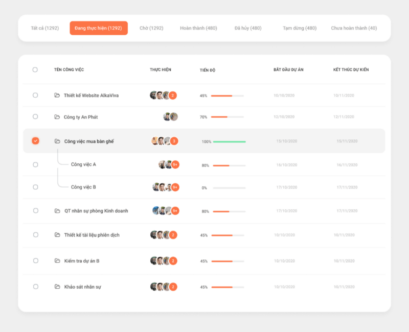Click end date 15/11/2020

[347, 141]
